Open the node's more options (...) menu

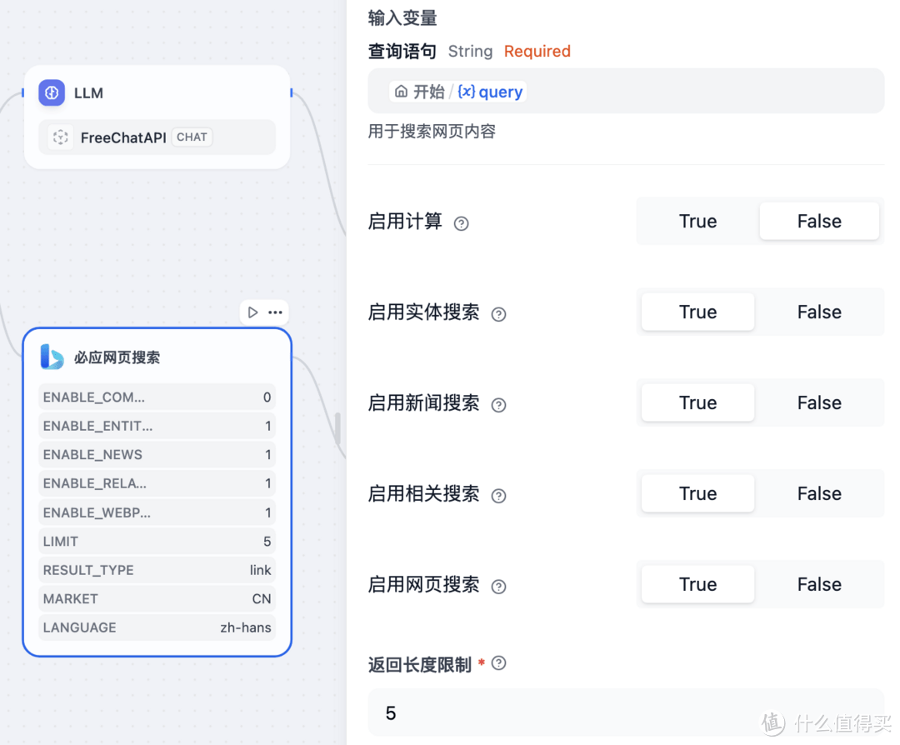(276, 312)
